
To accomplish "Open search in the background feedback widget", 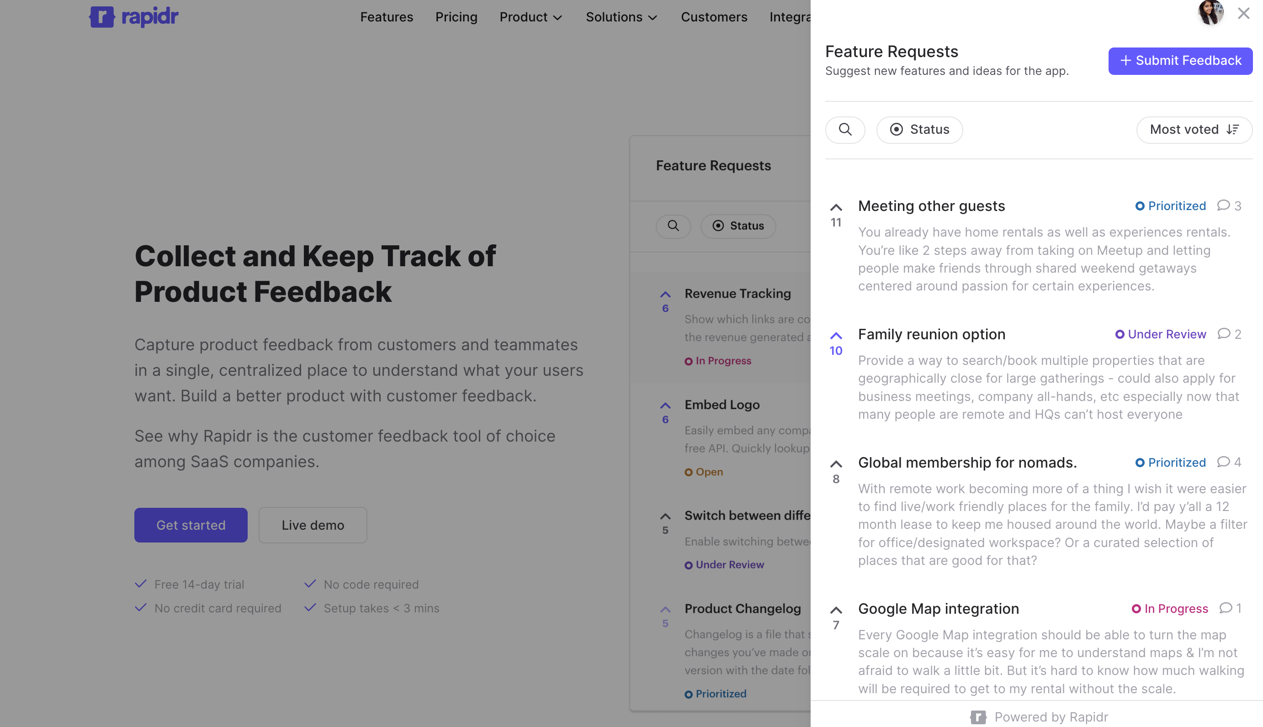I will (673, 226).
